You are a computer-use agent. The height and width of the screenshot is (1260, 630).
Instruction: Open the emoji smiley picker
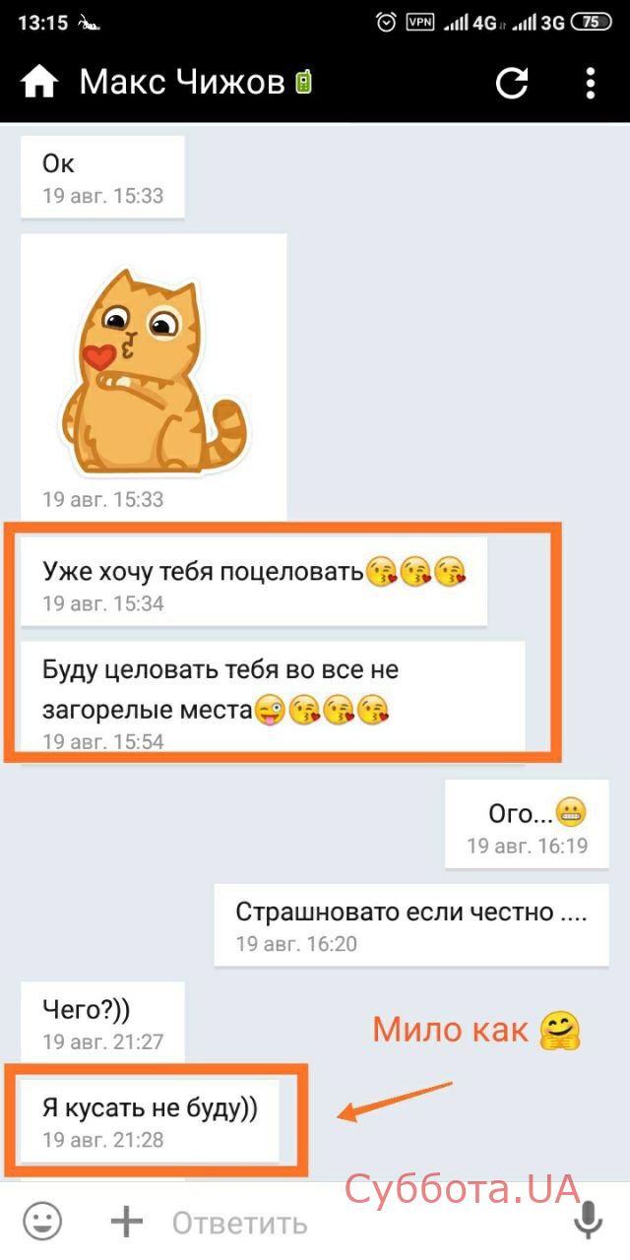[42, 1222]
